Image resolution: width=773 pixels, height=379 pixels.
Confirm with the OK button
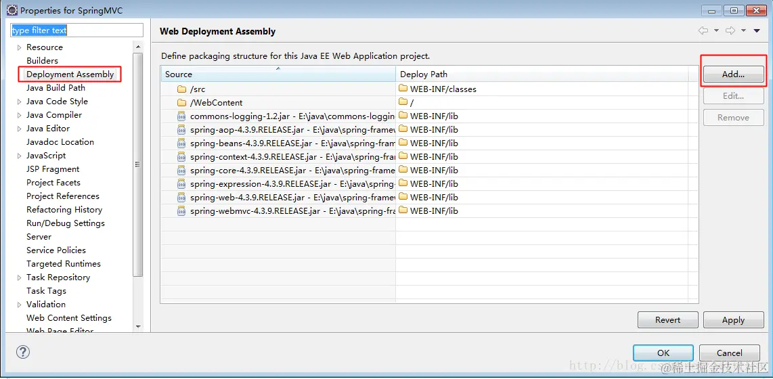click(663, 353)
